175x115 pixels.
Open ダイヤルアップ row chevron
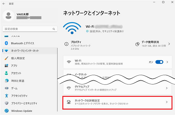pyautogui.click(x=167, y=88)
